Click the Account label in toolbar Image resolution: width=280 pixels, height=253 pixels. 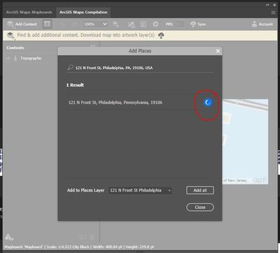click(x=265, y=24)
